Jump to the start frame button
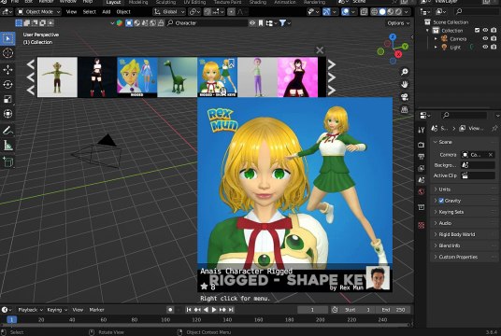The image size is (501, 336). pos(189,310)
